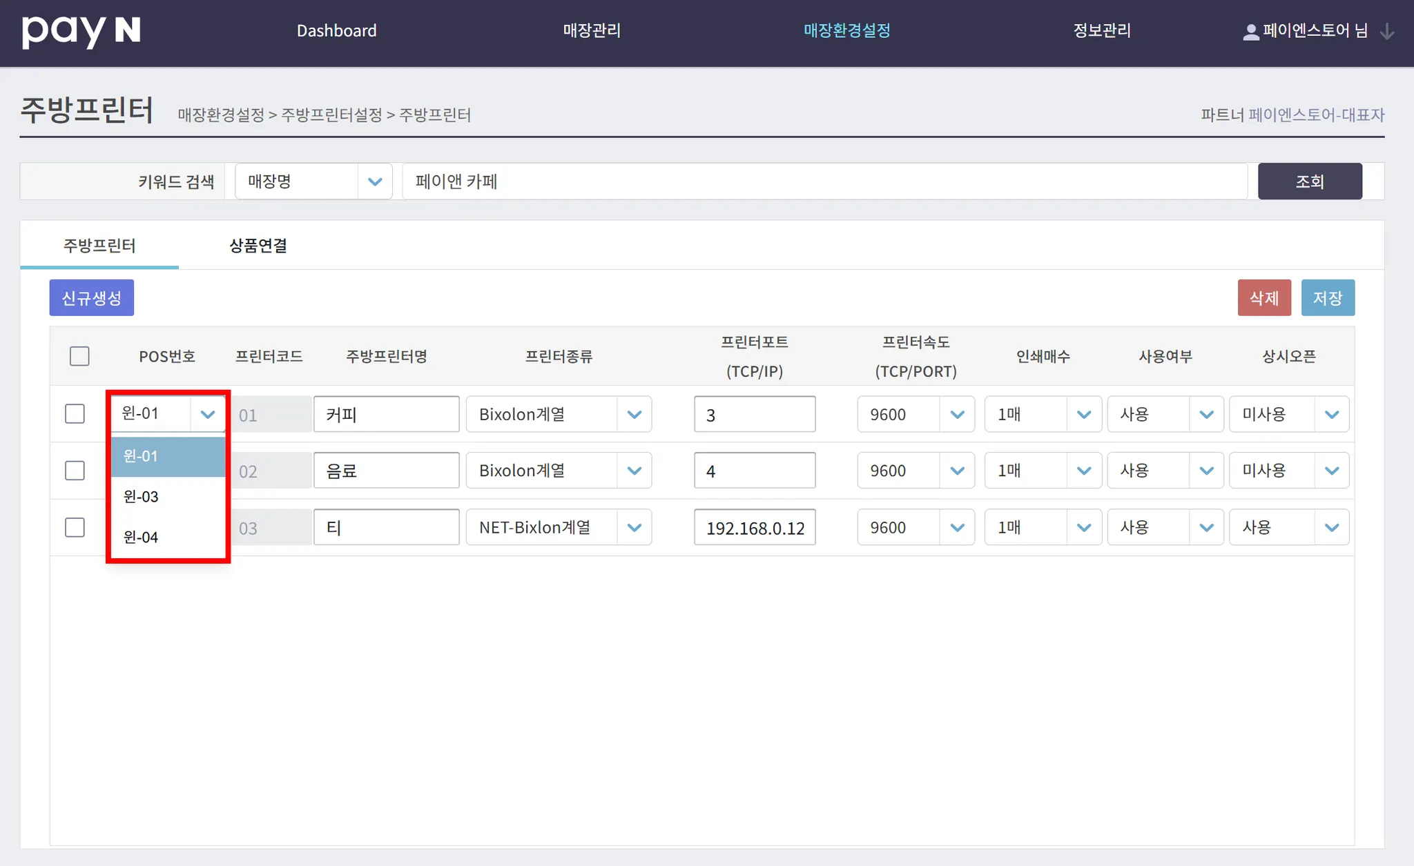Open the 매장명 keyword search dropdown
Screen dimensions: 1414x866
coord(313,181)
